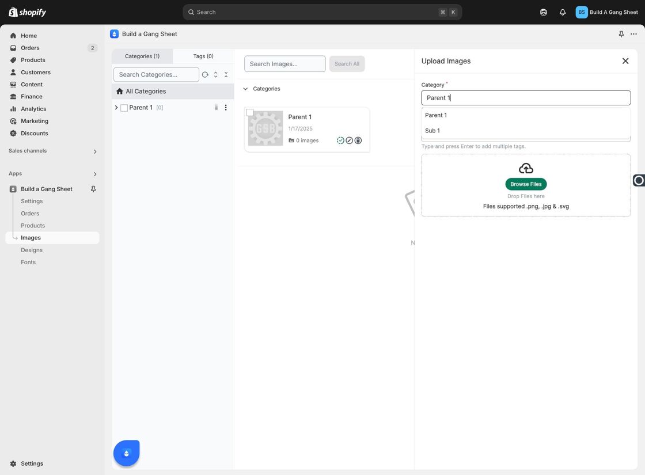This screenshot has width=645, height=475.
Task: Grab the Parent 1 row drag handle
Action: [x=217, y=107]
